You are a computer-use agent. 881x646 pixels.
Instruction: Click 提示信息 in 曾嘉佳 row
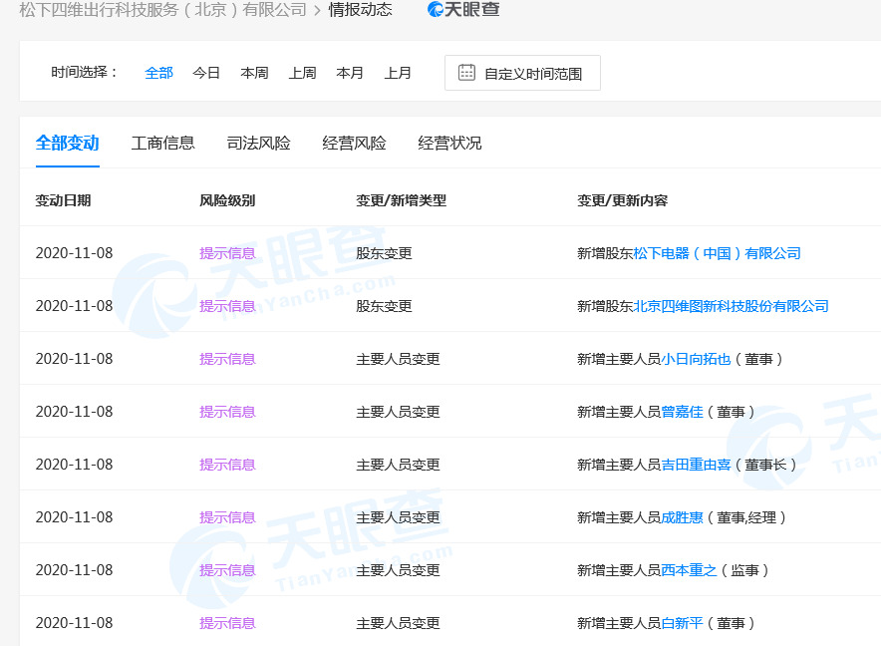[x=227, y=412]
